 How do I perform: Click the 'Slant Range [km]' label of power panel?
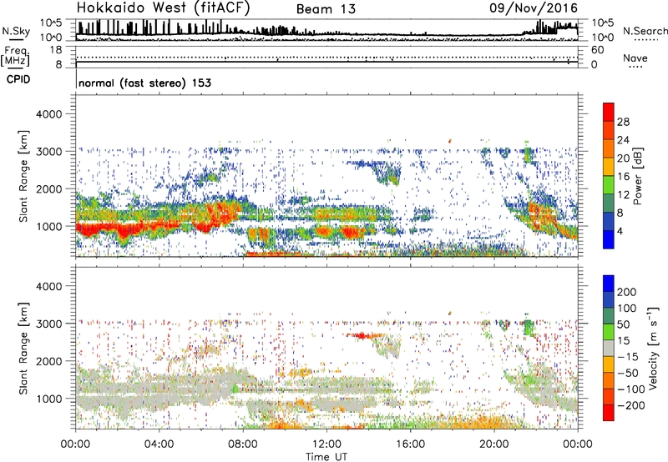click(x=23, y=176)
